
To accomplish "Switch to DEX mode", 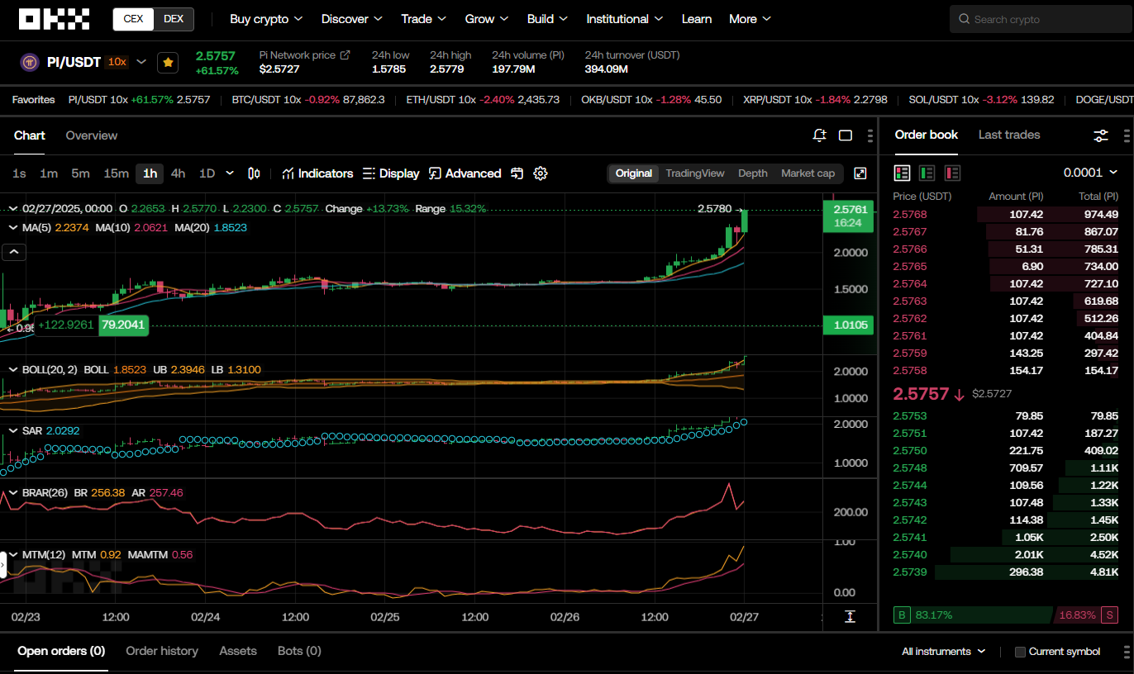I will (x=174, y=19).
